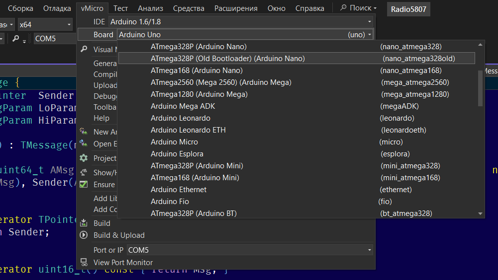The image size is (498, 280).
Task: Select ATmega328P (Old Bootloader) Arduino Nano
Action: click(x=297, y=59)
